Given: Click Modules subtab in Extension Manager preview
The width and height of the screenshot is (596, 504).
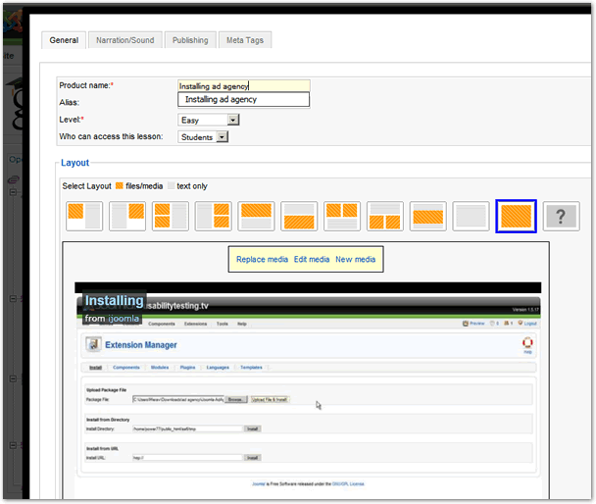Looking at the screenshot, I should pyautogui.click(x=160, y=367).
